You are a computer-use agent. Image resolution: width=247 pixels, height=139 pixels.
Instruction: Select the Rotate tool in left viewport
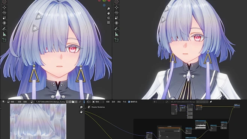pyautogui.click(x=4, y=13)
